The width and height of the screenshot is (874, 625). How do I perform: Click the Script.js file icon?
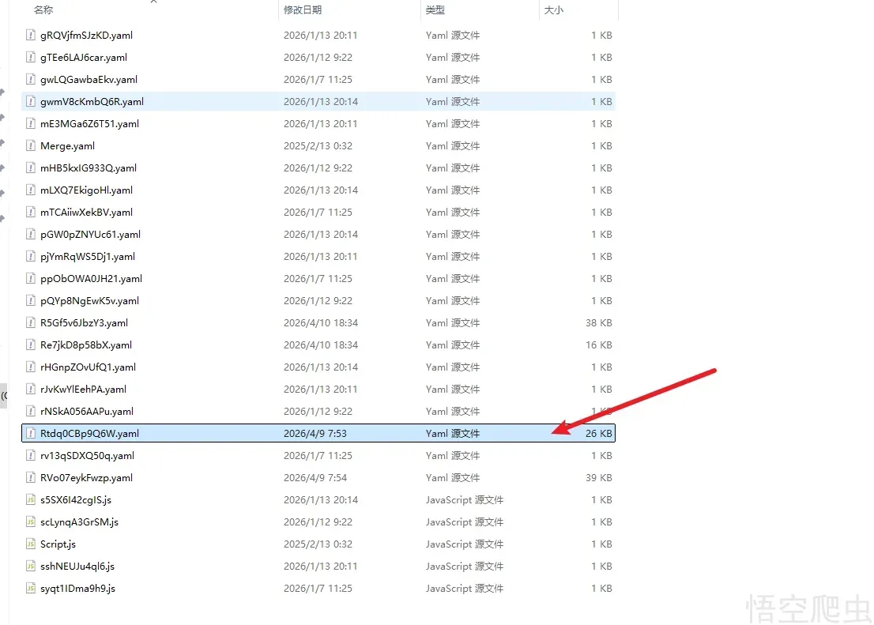tap(32, 544)
